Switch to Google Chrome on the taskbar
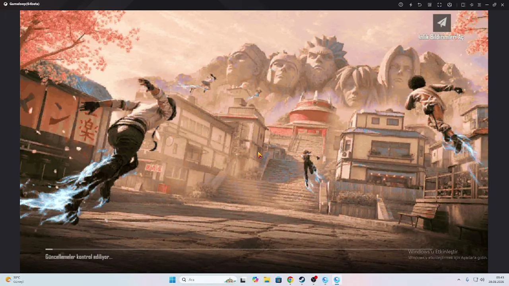This screenshot has width=509, height=286. [x=290, y=280]
